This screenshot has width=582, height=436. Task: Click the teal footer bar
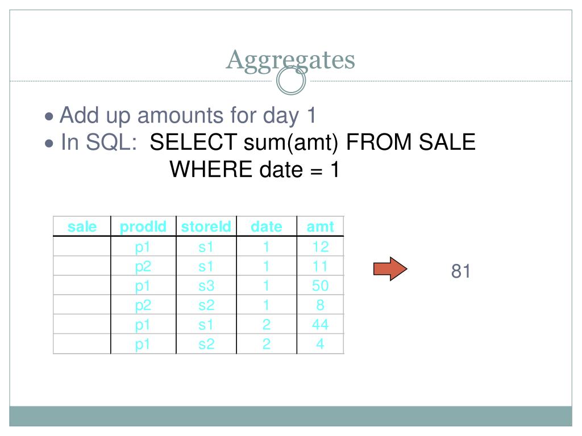[x=290, y=416]
